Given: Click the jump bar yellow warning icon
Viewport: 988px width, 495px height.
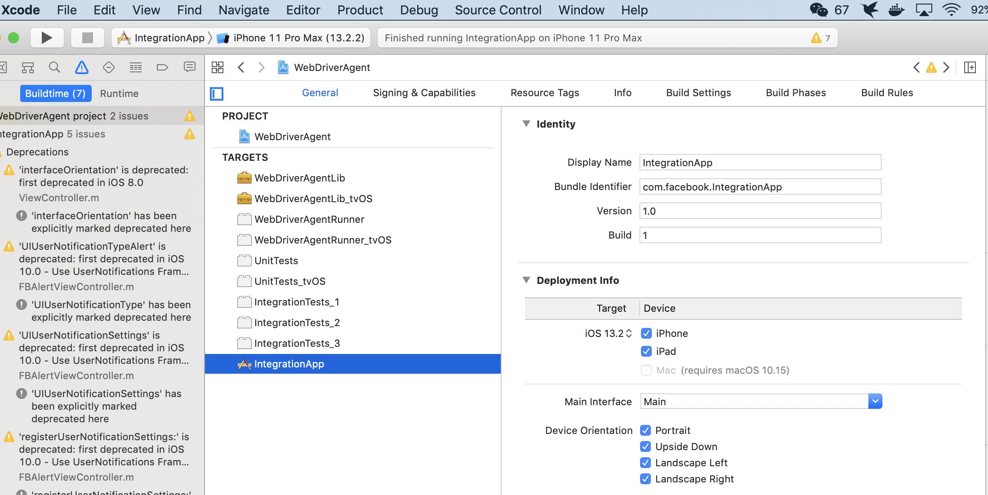Looking at the screenshot, I should [x=931, y=68].
